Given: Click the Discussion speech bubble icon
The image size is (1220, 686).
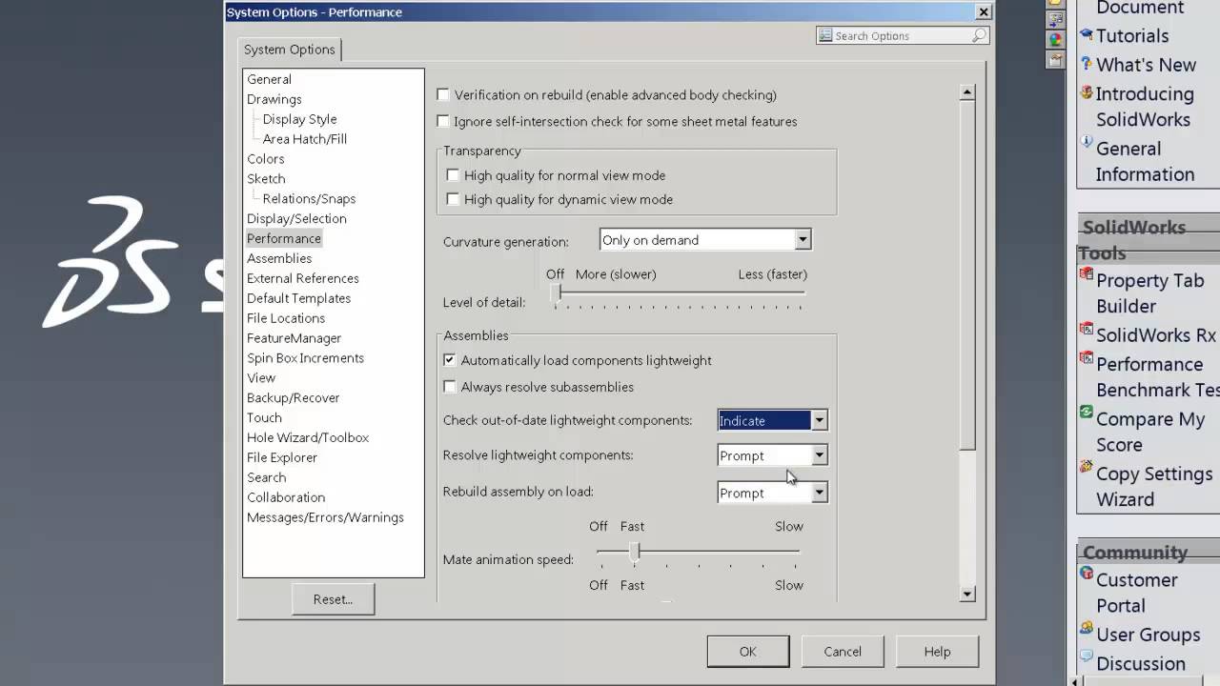Looking at the screenshot, I should tap(1086, 656).
